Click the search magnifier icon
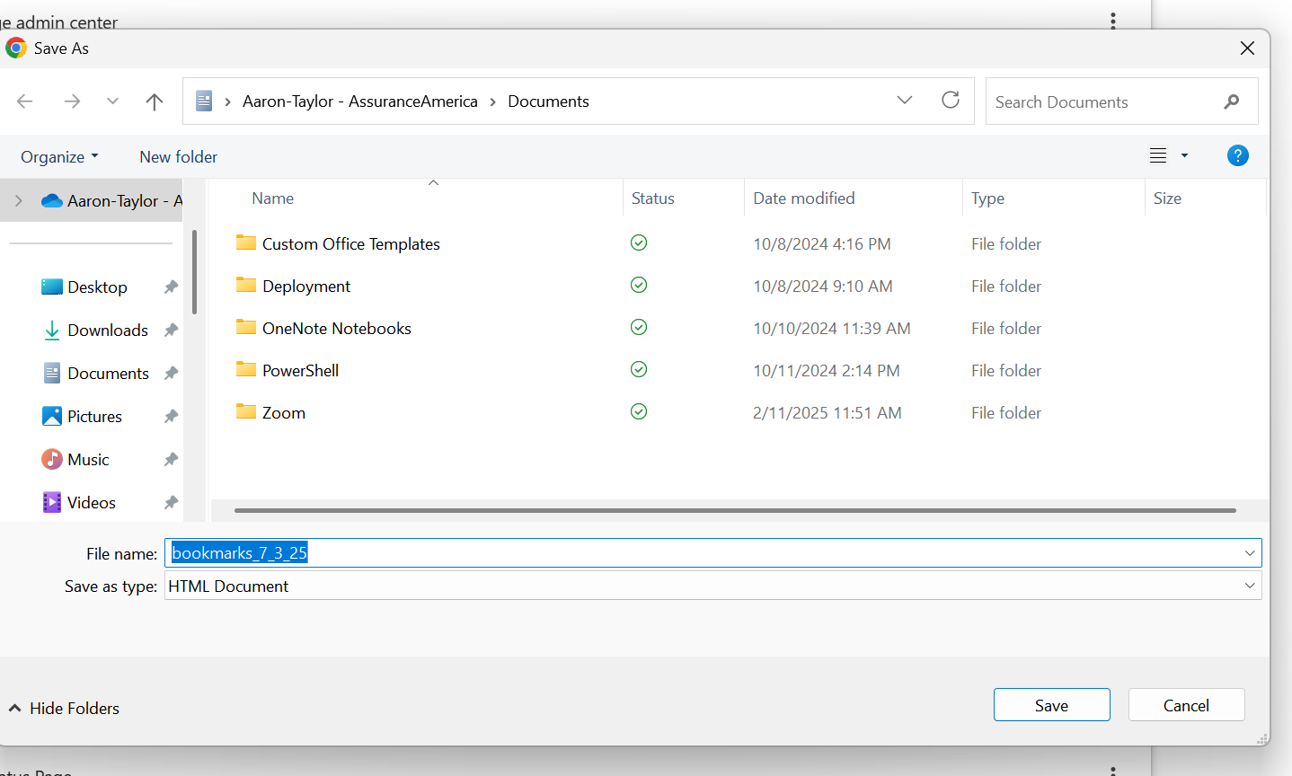 coord(1231,102)
